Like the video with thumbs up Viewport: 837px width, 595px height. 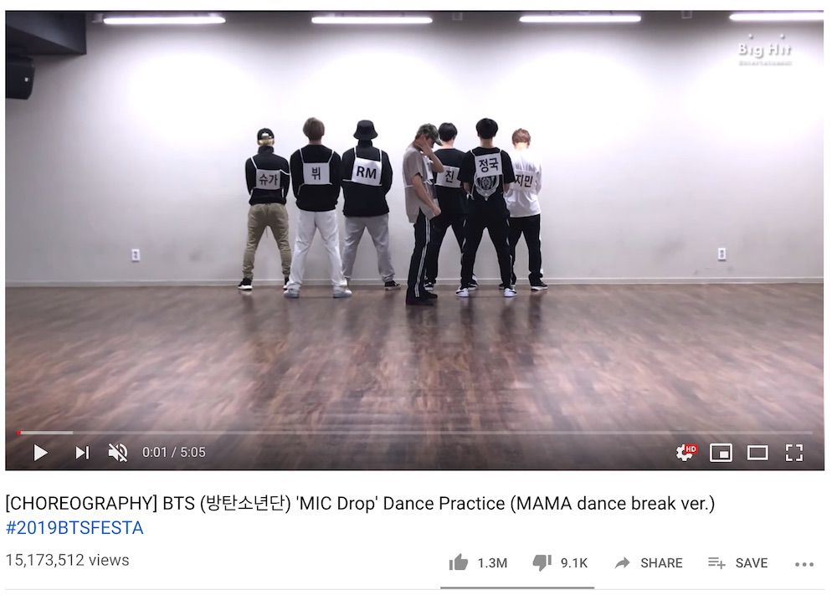(x=458, y=562)
